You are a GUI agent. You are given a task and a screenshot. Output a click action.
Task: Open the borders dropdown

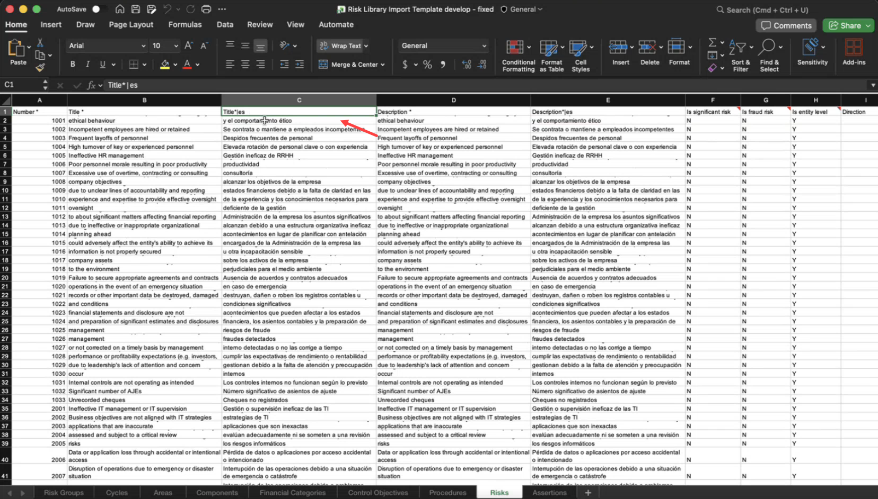pos(145,65)
